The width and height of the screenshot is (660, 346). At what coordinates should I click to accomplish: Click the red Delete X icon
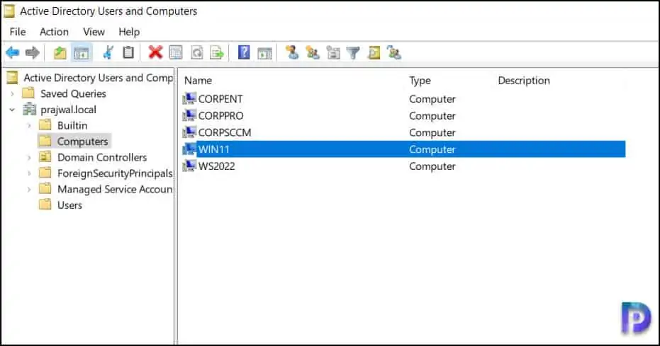(155, 52)
